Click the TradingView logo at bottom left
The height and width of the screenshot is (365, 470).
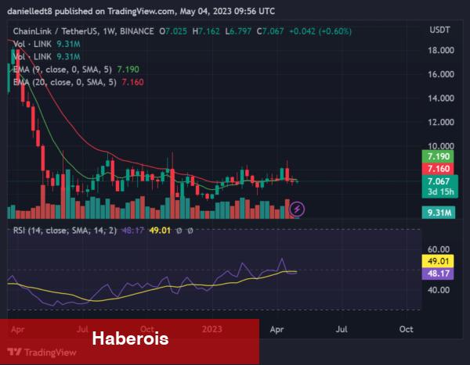coord(42,352)
